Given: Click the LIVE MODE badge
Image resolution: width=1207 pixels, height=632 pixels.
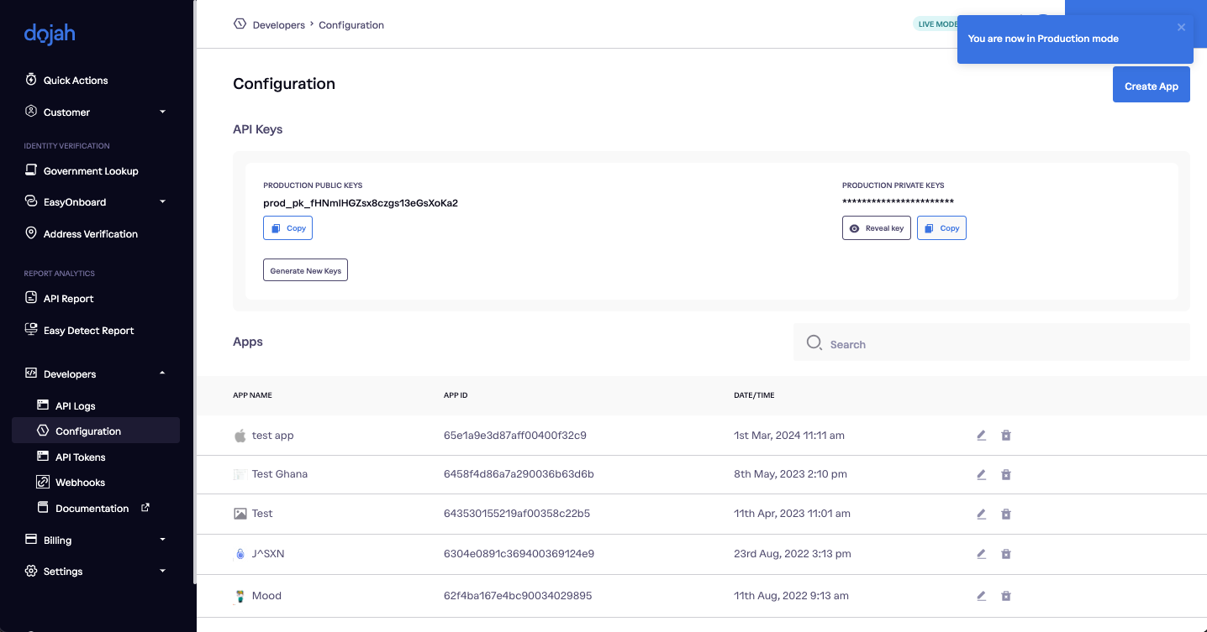Looking at the screenshot, I should pyautogui.click(x=936, y=24).
